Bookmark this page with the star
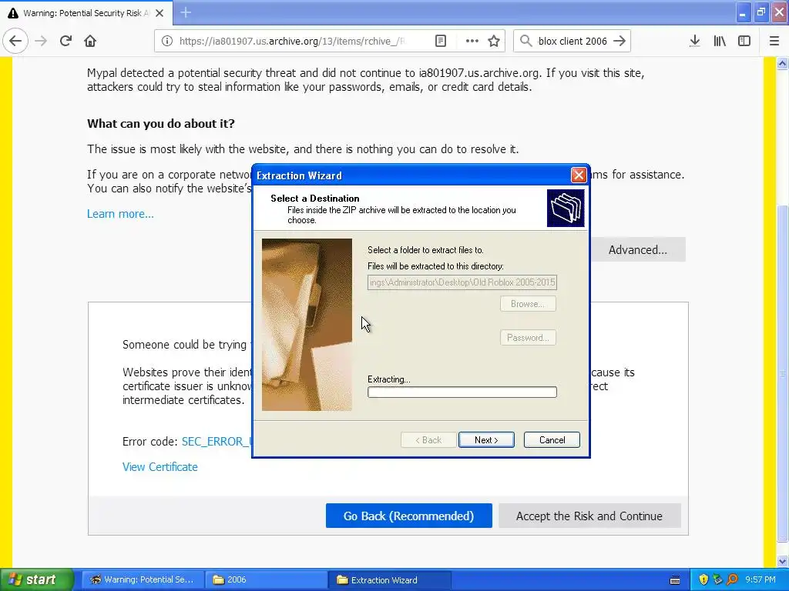Image resolution: width=789 pixels, height=591 pixels. point(494,42)
